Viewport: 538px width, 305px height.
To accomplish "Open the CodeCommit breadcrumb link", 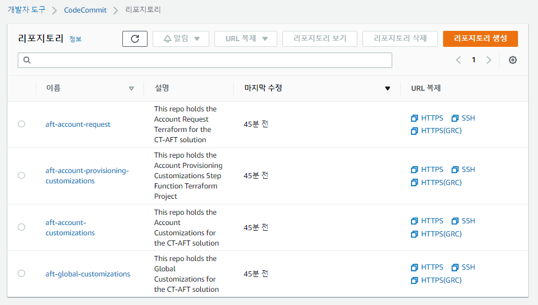I will (85, 10).
